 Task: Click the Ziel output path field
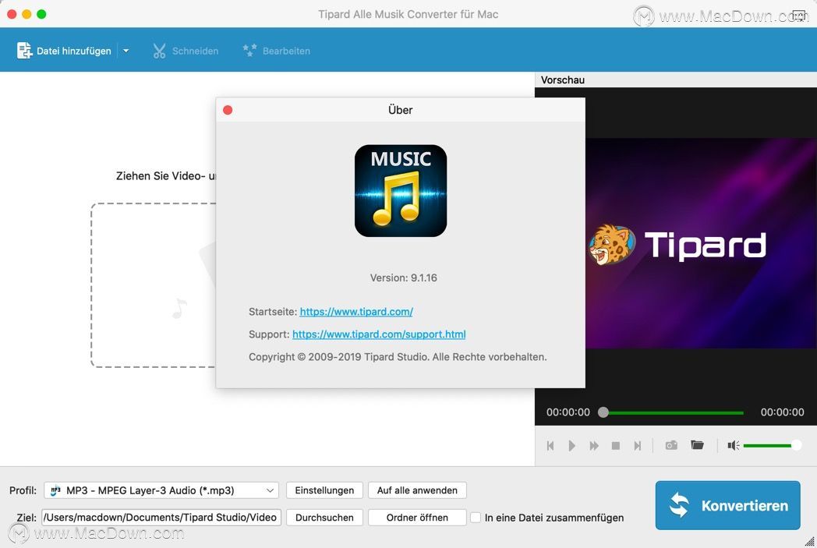pyautogui.click(x=161, y=518)
